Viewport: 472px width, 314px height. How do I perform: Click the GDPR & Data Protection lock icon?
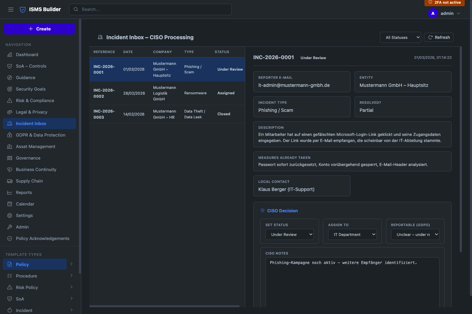10,135
